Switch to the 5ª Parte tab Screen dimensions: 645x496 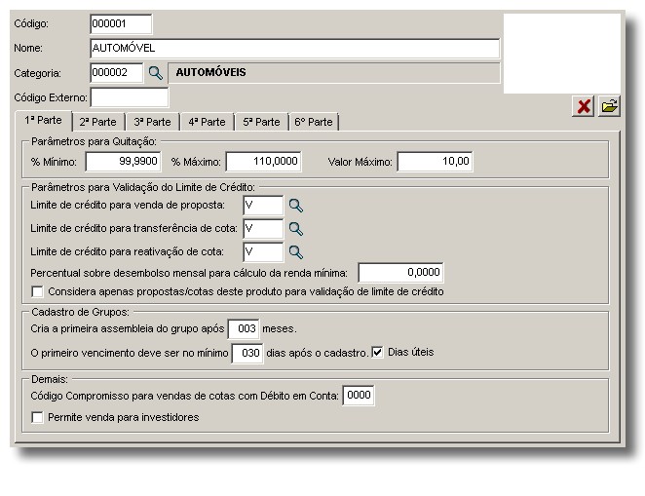(x=261, y=122)
